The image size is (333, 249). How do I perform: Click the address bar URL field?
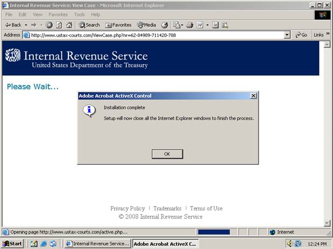157,35
